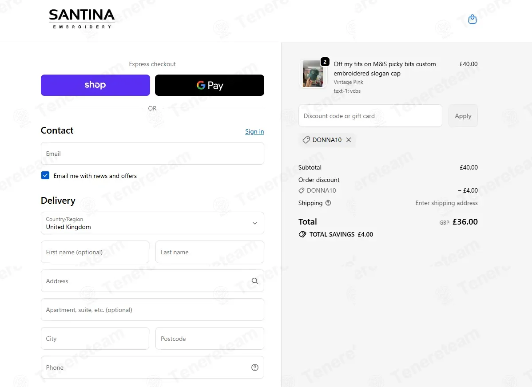Focus the Last name field

pyautogui.click(x=210, y=252)
